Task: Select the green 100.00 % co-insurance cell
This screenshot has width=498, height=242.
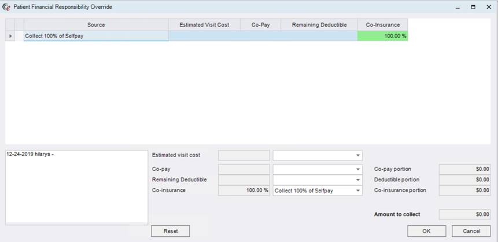Action: (382, 36)
